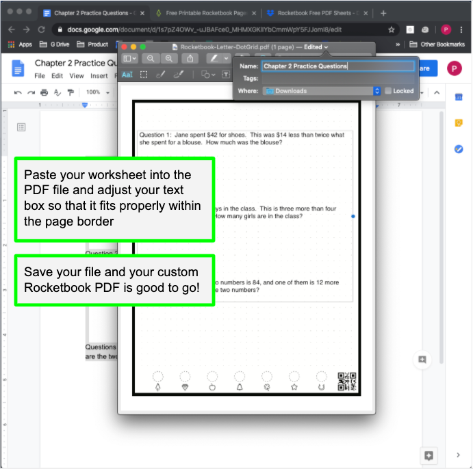Open the Where Downloads location dropdown
The width and height of the screenshot is (473, 469).
(x=321, y=91)
